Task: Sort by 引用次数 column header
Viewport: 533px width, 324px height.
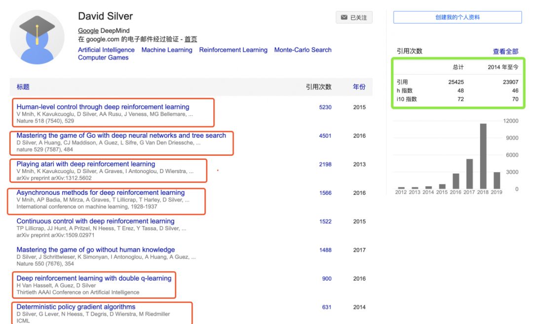Action: coord(318,87)
